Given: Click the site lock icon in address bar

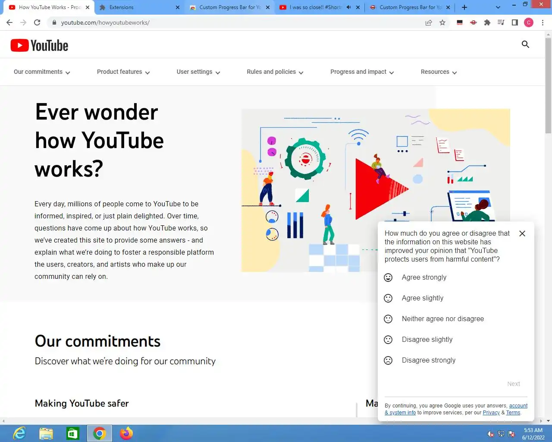Looking at the screenshot, I should [54, 22].
